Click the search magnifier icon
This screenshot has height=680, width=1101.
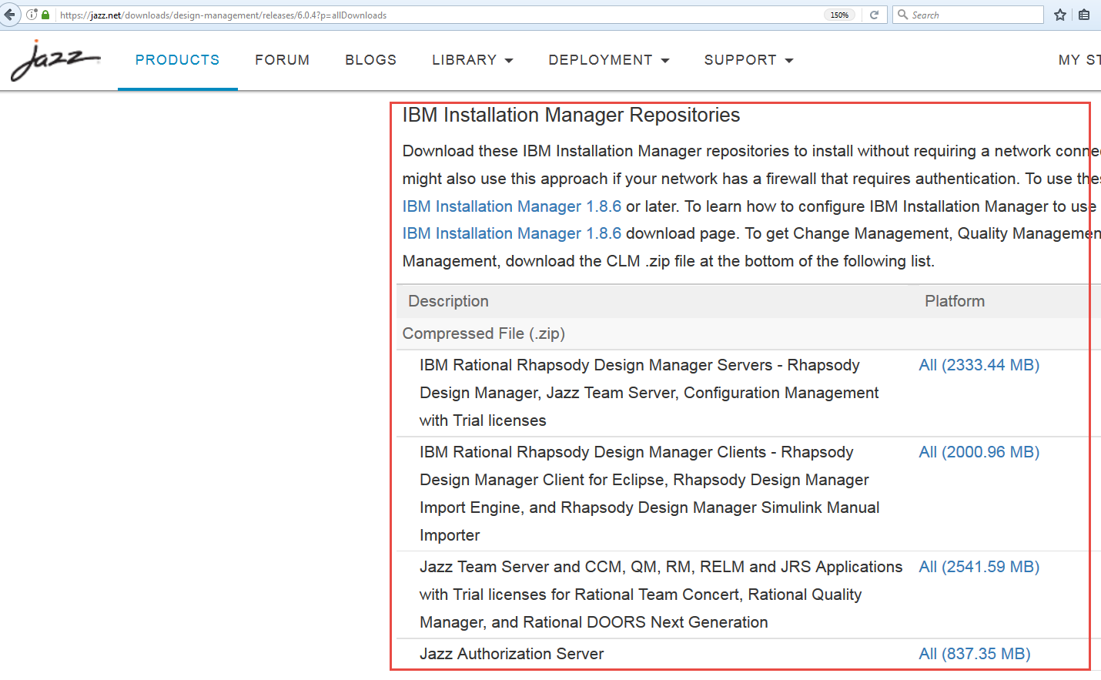click(x=902, y=15)
